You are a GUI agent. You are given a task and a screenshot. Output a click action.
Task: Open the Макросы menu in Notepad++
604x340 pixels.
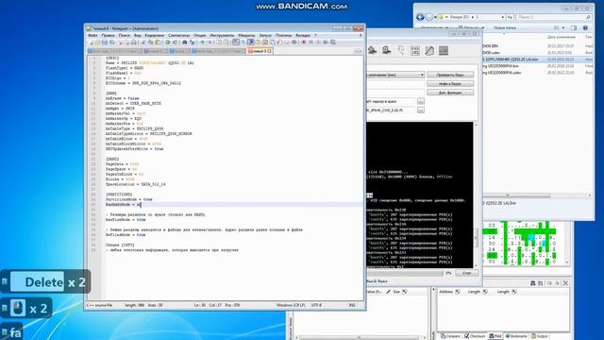click(246, 35)
